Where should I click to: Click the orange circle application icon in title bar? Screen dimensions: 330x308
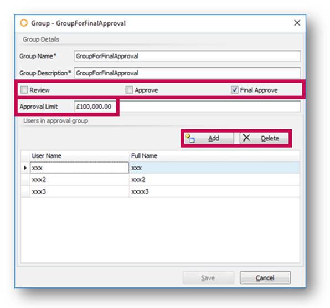click(x=24, y=23)
